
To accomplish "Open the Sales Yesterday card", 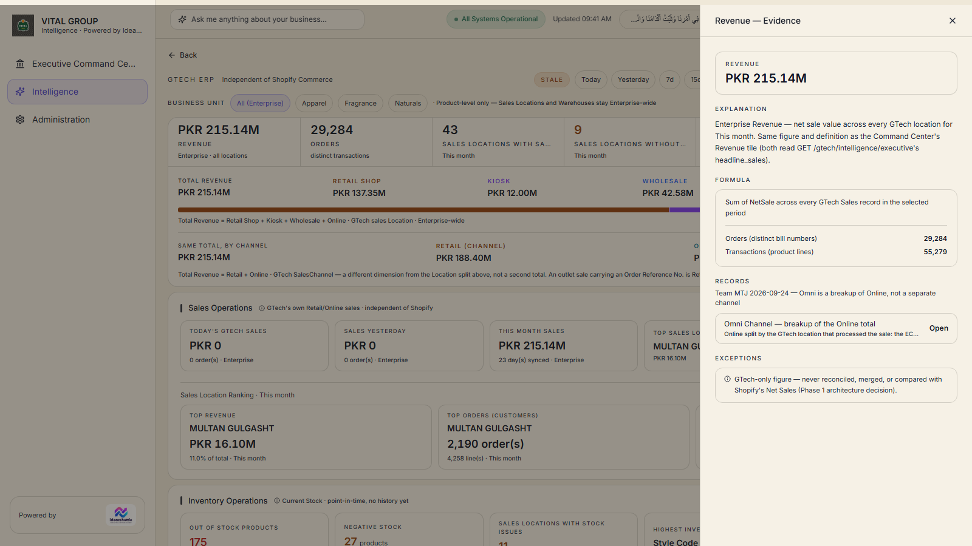I will (409, 346).
